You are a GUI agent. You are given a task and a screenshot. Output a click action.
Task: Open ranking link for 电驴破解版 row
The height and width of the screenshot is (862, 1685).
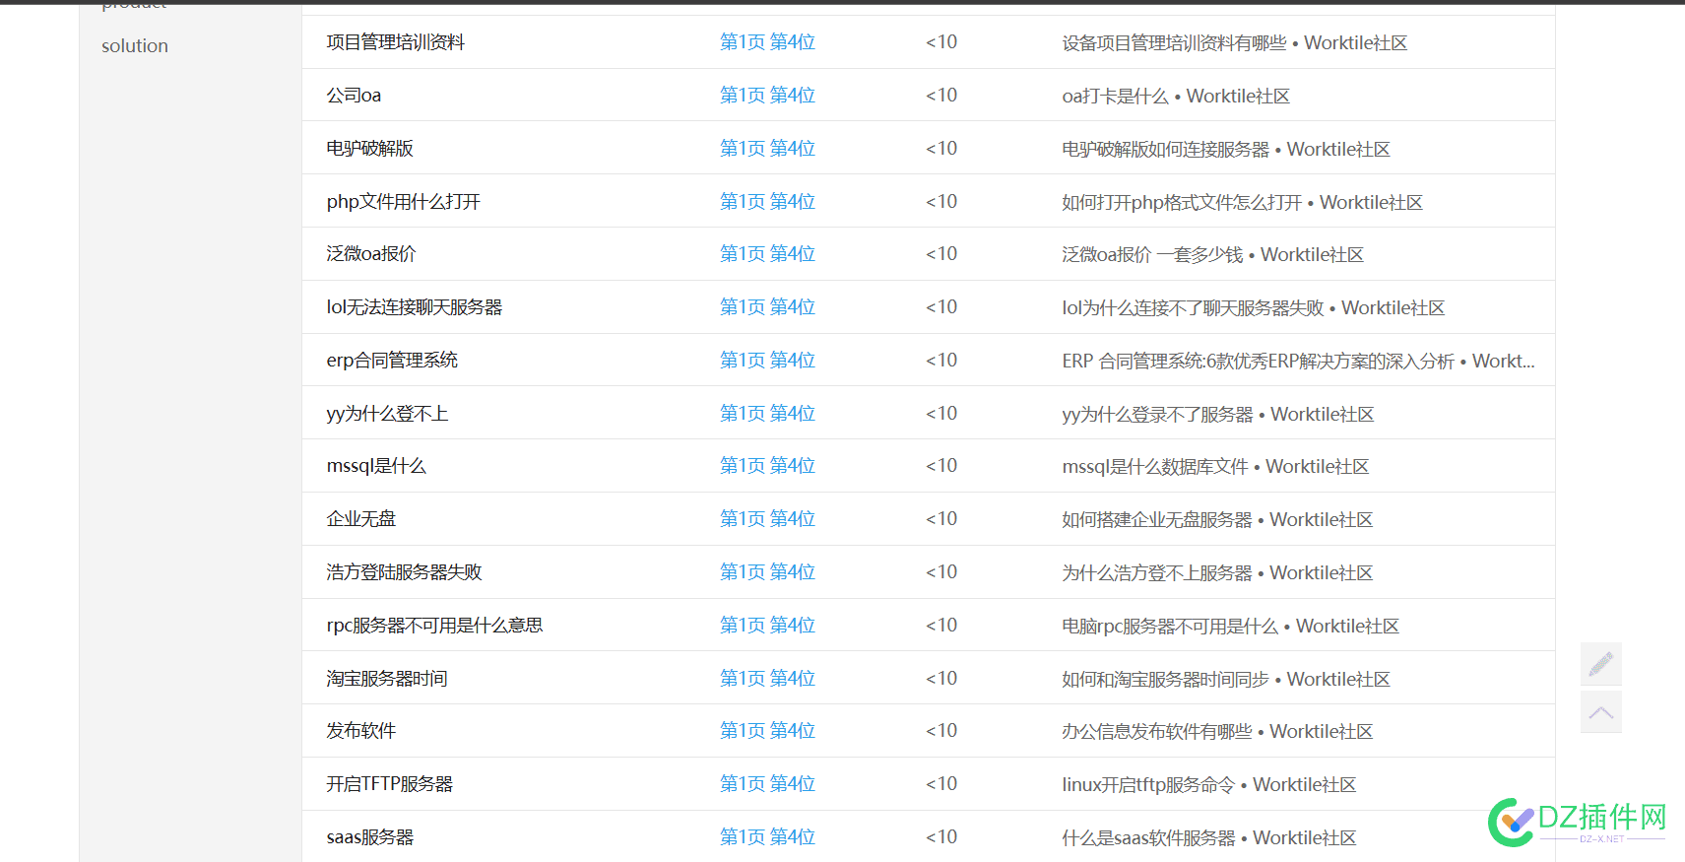[x=767, y=149]
